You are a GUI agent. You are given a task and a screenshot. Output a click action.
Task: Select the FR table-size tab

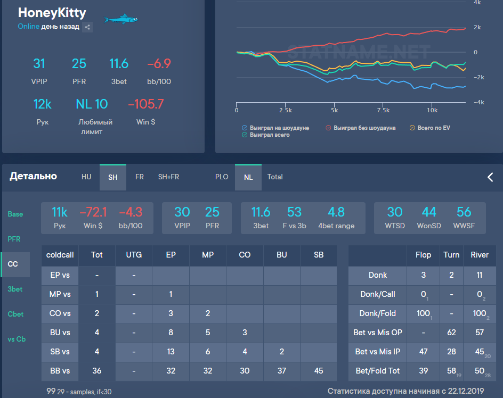tap(139, 177)
